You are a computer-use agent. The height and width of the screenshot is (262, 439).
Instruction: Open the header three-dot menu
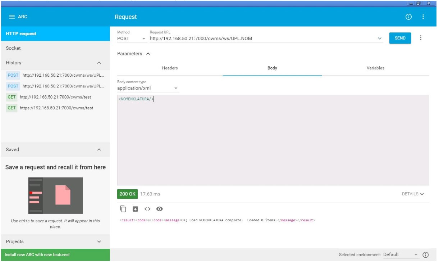tap(423, 17)
